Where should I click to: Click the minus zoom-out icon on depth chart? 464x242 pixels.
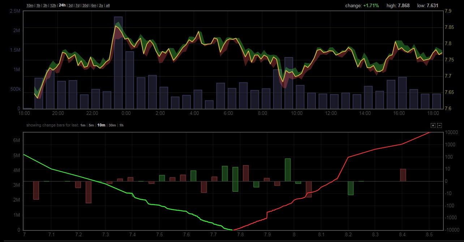[x=439, y=125]
